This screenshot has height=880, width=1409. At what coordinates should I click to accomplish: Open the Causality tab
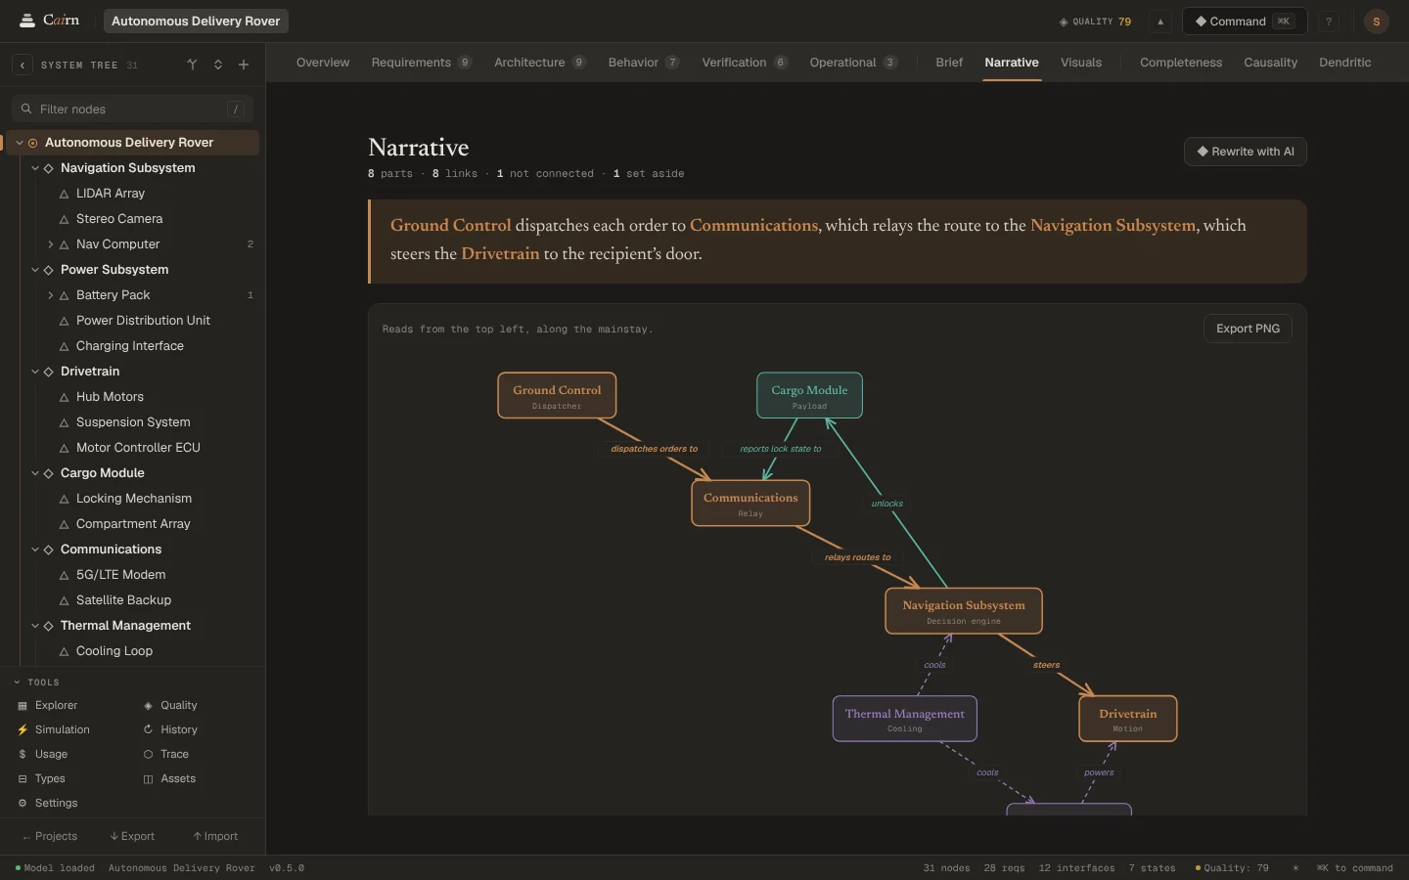(x=1270, y=63)
